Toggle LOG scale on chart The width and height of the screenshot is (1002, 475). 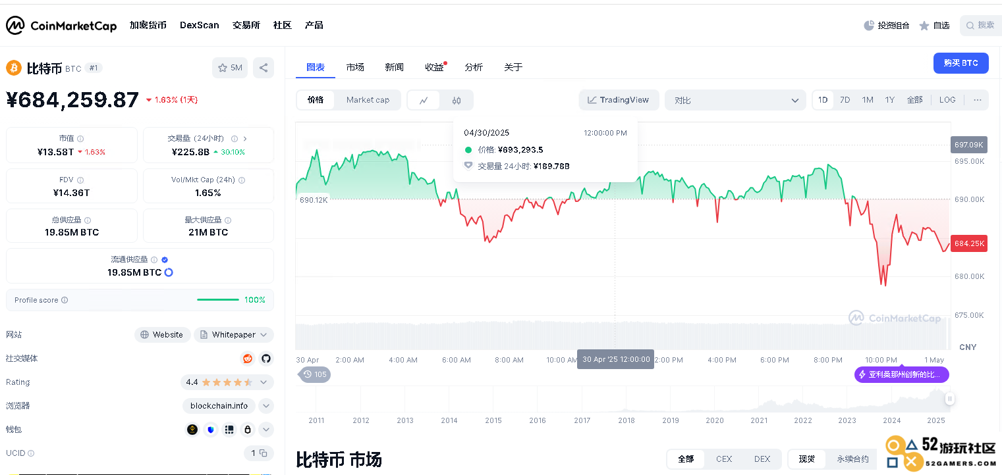tap(947, 100)
